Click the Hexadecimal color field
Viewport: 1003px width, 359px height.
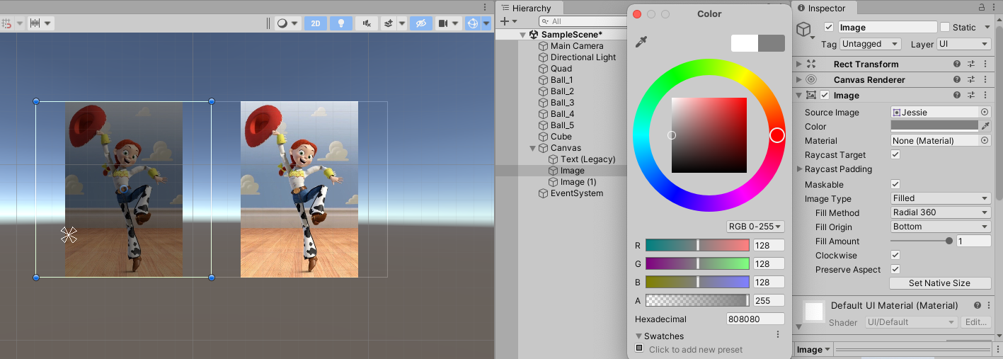pos(755,319)
